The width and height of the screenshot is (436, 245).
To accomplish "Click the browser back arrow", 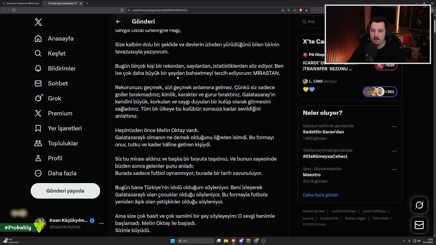I will coord(4,10).
